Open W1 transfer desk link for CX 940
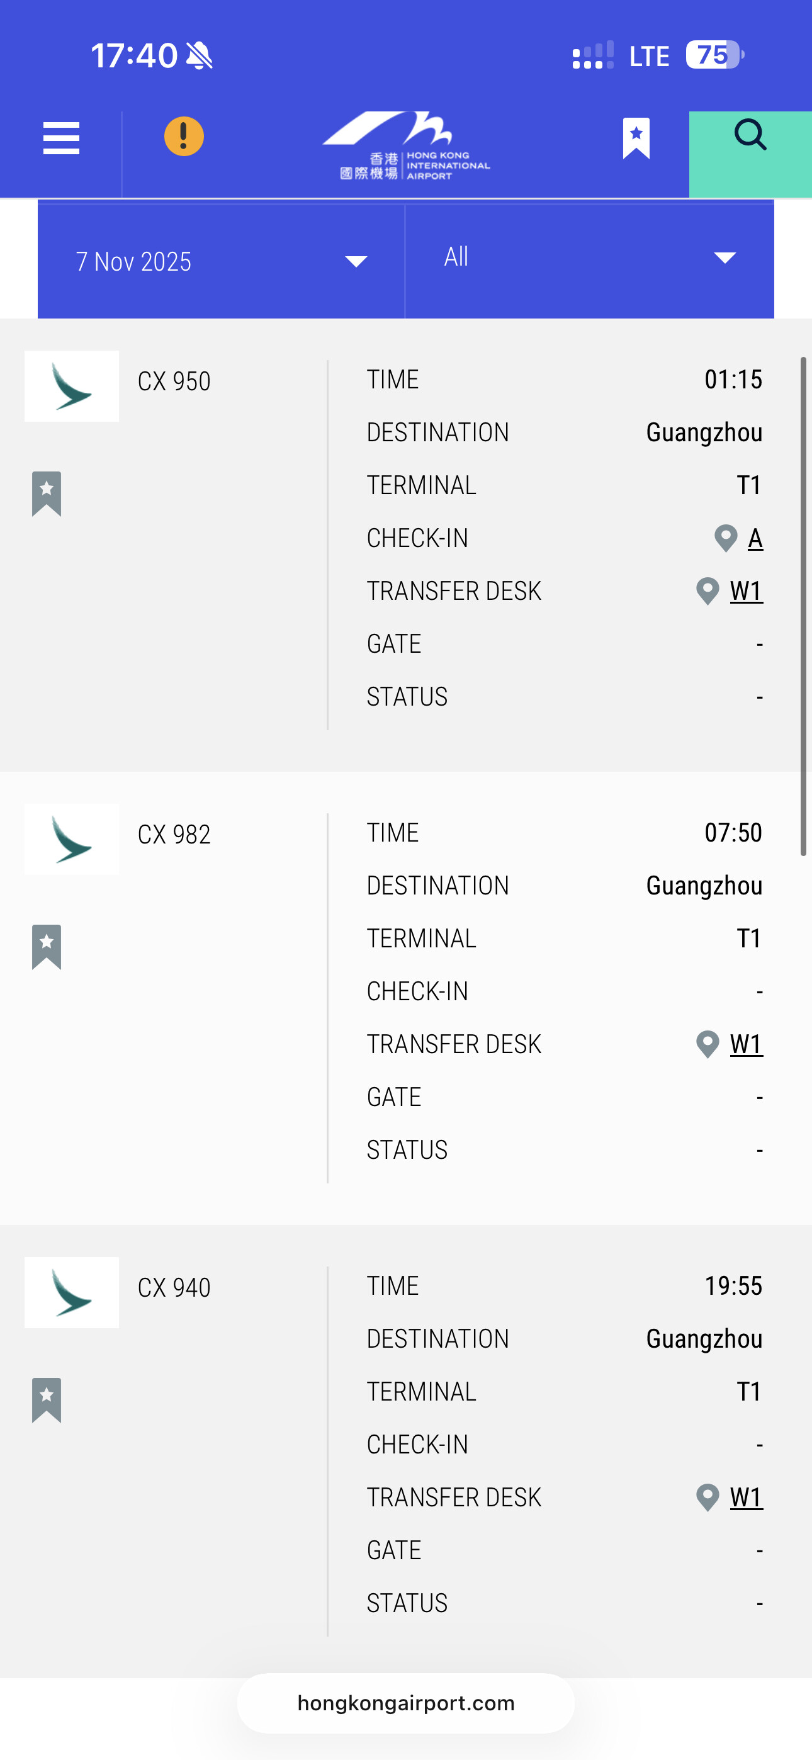This screenshot has height=1760, width=812. point(746,1497)
